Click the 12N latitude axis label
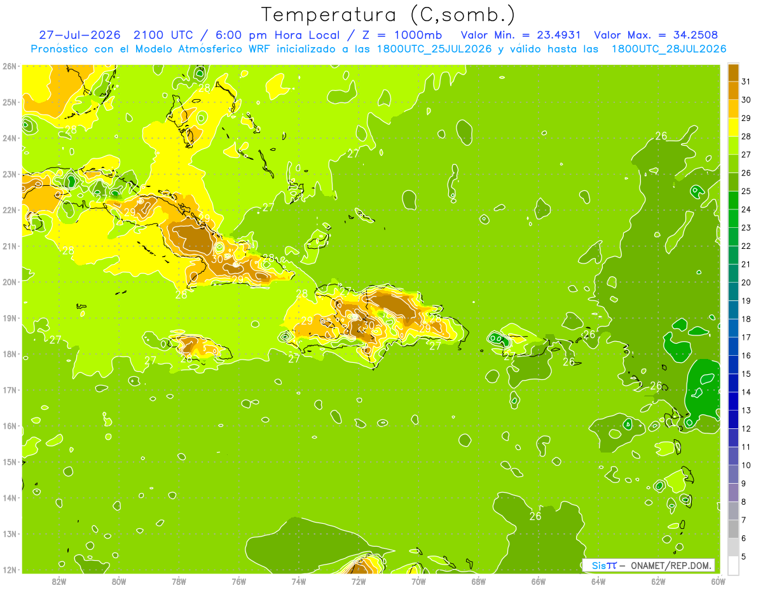The width and height of the screenshot is (763, 590). coord(9,570)
